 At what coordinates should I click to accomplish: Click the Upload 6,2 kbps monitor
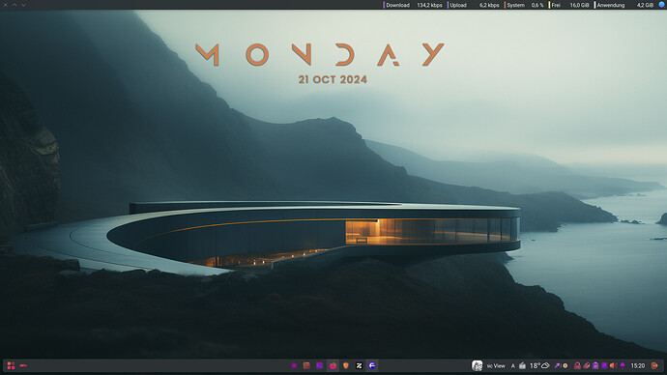(473, 5)
